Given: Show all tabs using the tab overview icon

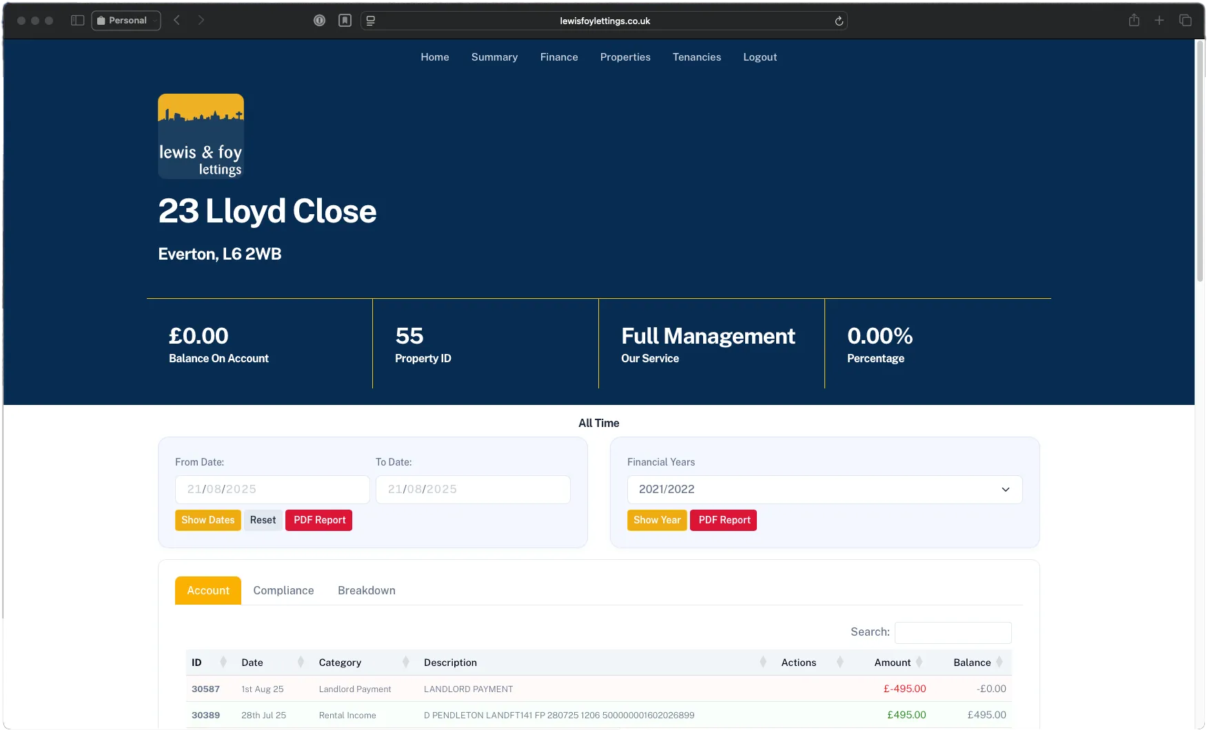Looking at the screenshot, I should tap(1186, 21).
